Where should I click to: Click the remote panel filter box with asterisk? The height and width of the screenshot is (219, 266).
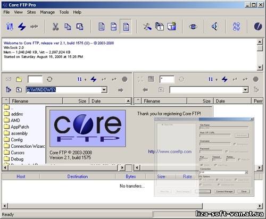[x=167, y=79]
